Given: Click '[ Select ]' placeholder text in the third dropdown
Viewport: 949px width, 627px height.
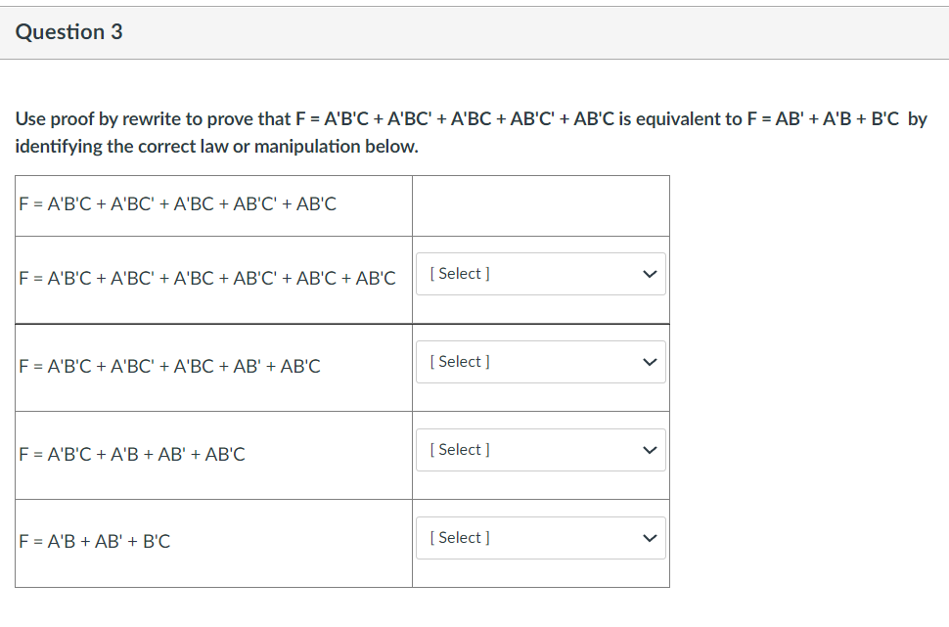Looking at the screenshot, I should 460,450.
